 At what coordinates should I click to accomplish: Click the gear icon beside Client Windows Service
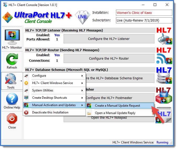point(26,83)
